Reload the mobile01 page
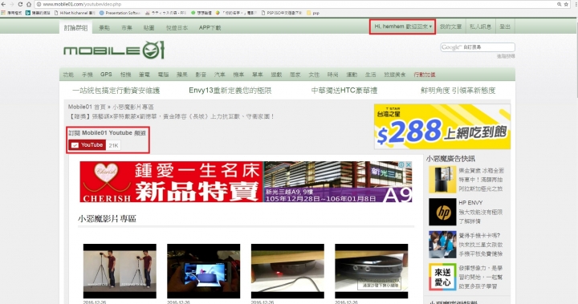Screen dimensions: 578x304 click(20, 4)
